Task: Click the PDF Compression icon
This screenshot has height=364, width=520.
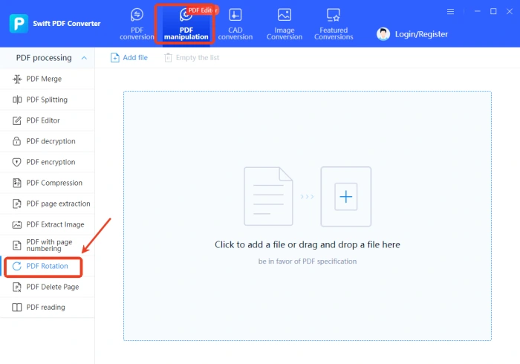Action: click(x=16, y=183)
